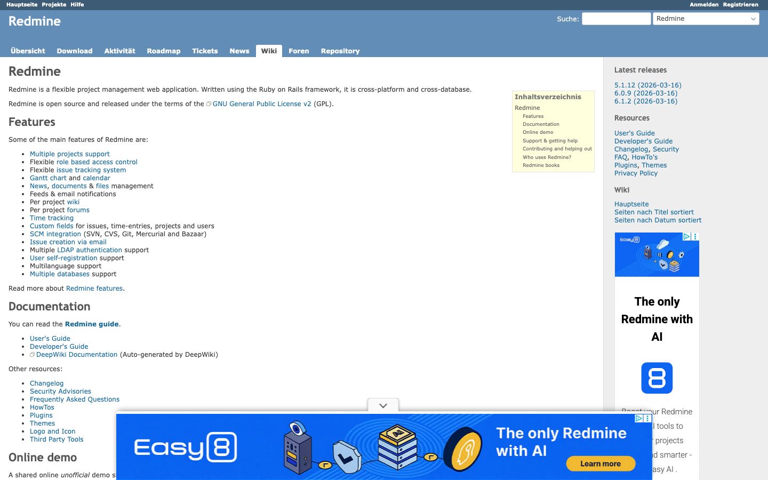
Task: Click the blue Easy8 logo icon in the sidebar ad
Action: click(x=657, y=378)
